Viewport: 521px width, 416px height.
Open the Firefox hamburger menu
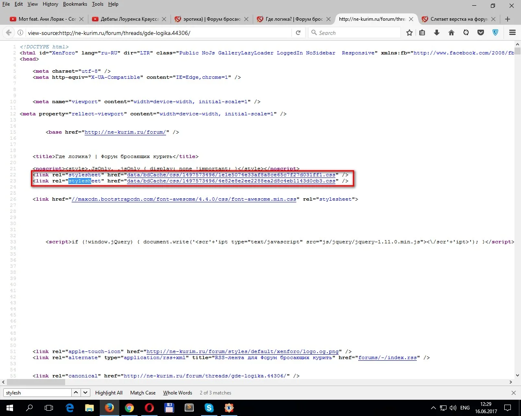click(512, 32)
